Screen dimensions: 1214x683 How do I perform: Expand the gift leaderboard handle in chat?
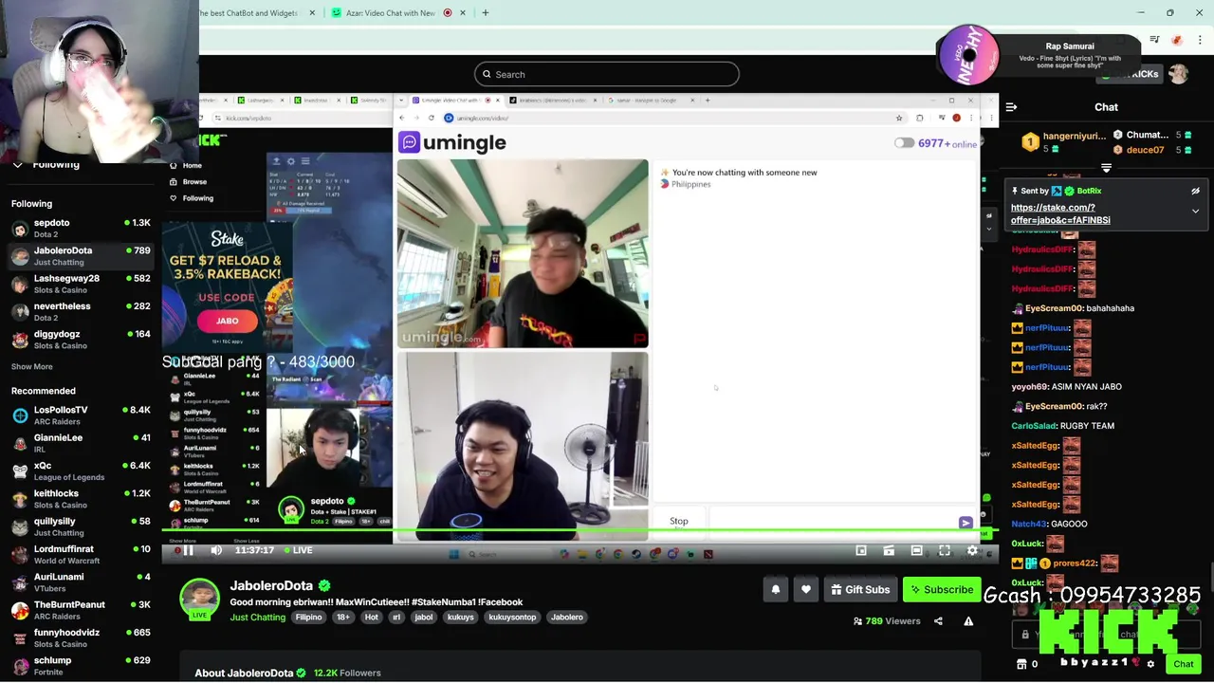(x=1106, y=168)
